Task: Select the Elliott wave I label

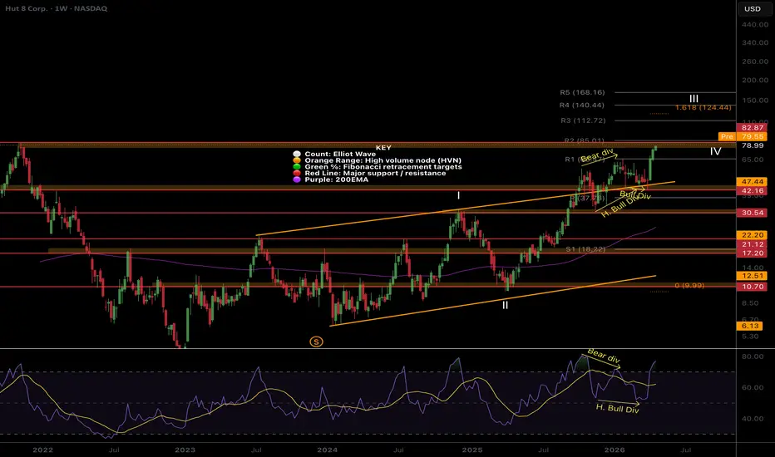Action: (458, 195)
